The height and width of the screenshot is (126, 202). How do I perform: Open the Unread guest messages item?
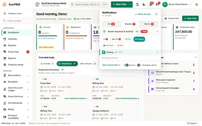(172, 89)
